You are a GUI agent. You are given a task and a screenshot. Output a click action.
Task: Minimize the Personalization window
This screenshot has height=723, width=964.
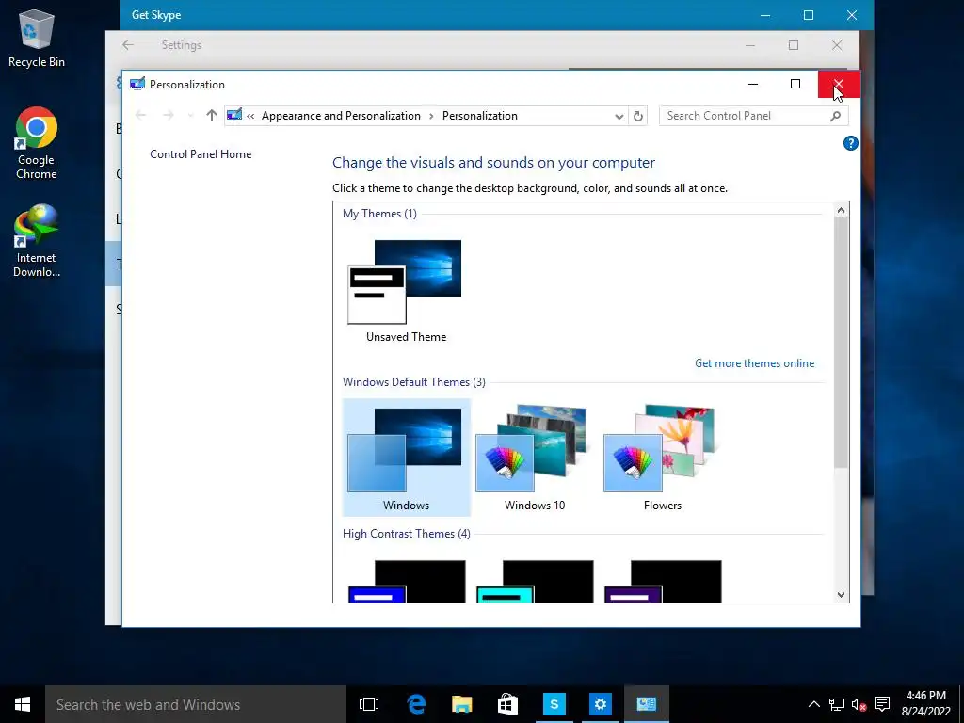[x=753, y=84]
